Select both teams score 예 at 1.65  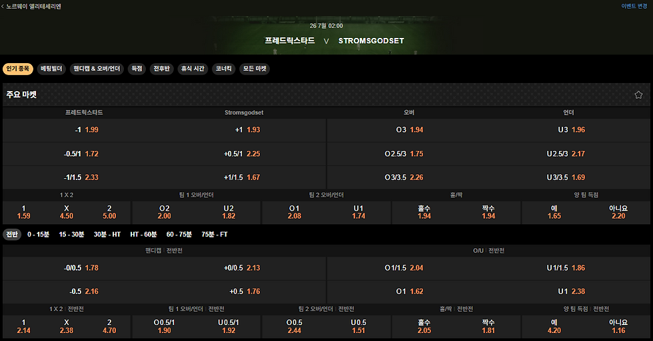(x=554, y=212)
